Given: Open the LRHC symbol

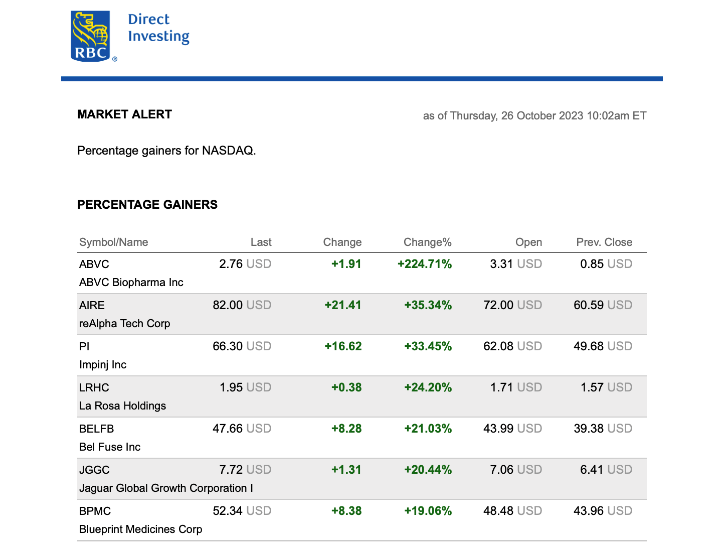Looking at the screenshot, I should [94, 387].
